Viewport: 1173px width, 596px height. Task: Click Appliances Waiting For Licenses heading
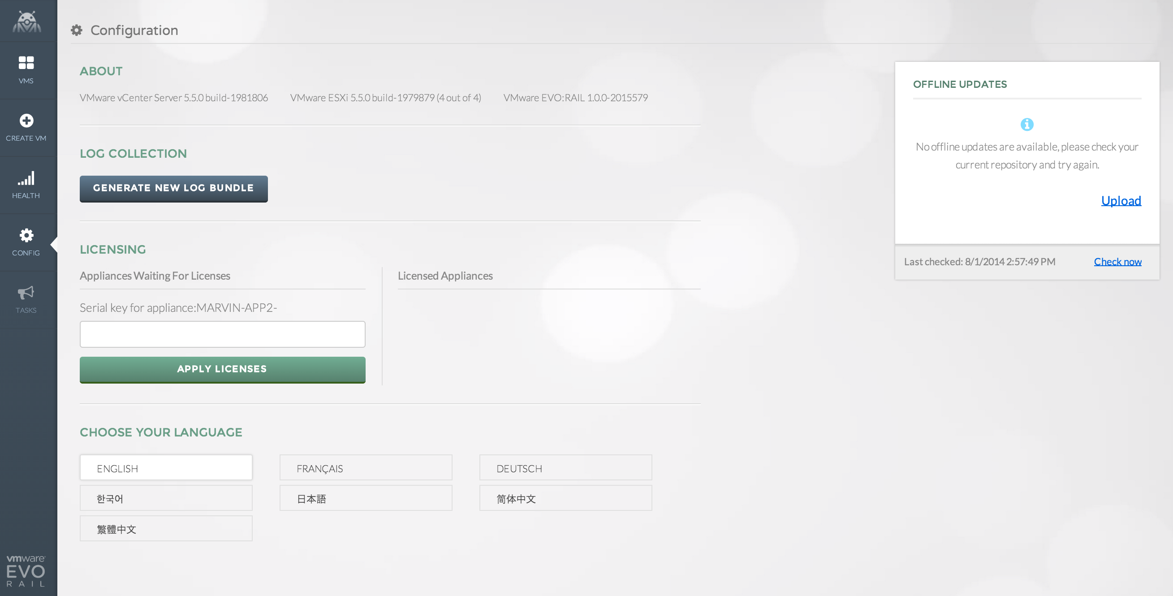point(155,276)
